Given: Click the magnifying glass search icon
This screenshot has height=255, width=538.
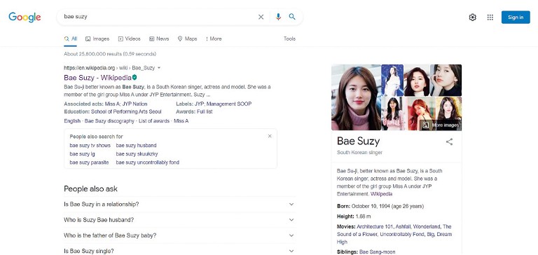Looking at the screenshot, I should click(292, 17).
